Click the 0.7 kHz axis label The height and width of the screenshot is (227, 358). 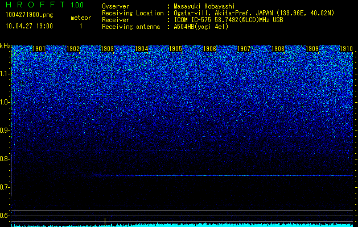5,187
